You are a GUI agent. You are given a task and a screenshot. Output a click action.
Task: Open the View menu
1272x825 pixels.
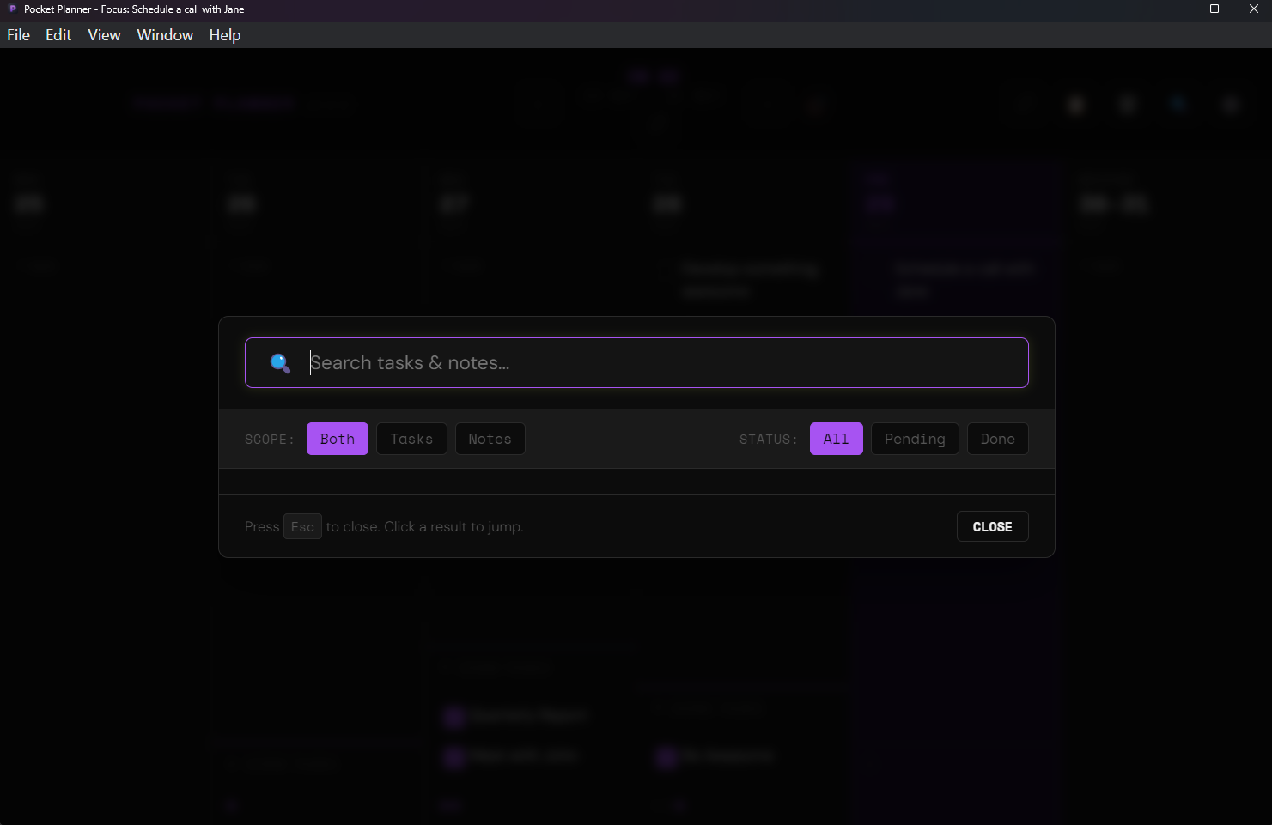(104, 35)
